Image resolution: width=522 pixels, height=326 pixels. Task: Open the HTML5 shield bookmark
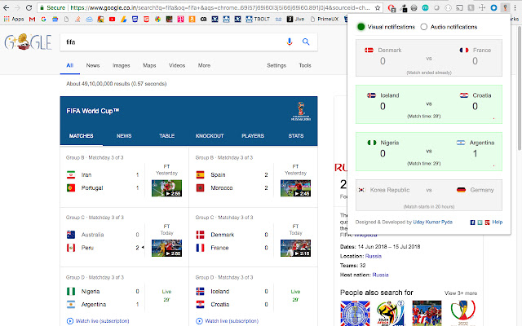coord(146,20)
